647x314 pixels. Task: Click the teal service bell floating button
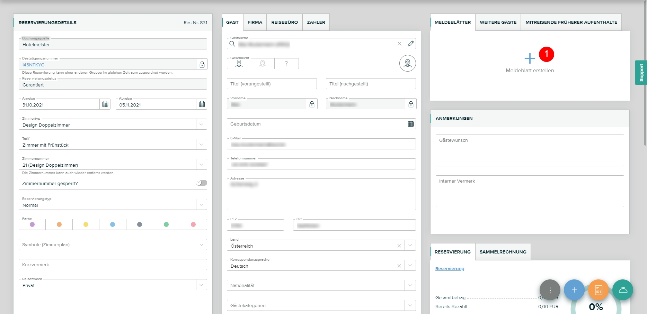(622, 290)
